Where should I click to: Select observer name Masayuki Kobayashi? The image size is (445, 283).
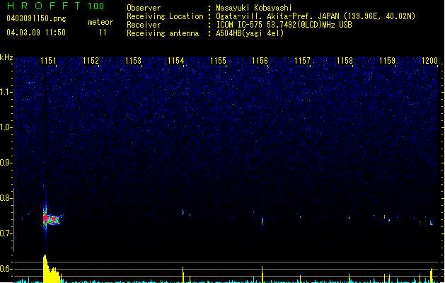(x=254, y=8)
